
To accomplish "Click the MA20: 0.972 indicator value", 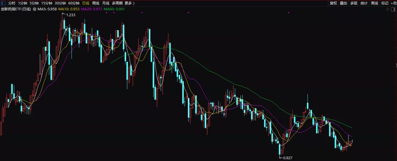I will tap(92, 9).
